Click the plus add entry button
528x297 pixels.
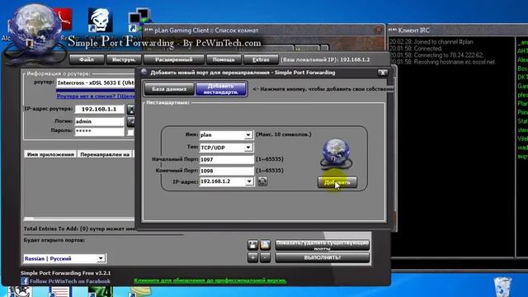(252, 257)
